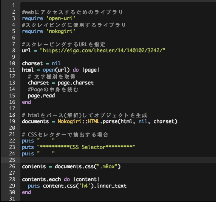Screen dimensions: 216x202
Task: Click the comment '#スクレーピングするURLを指定'
Action: 64,44
